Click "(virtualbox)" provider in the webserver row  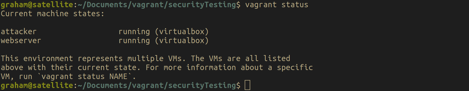[x=182, y=41]
